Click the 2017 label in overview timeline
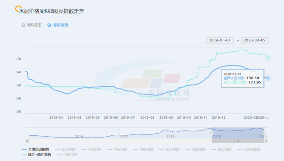The image size is (284, 161). point(125,137)
